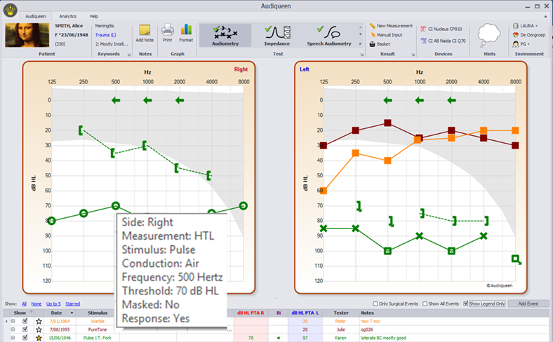Expand the 7/08/1955 measurement row

pos(13,329)
